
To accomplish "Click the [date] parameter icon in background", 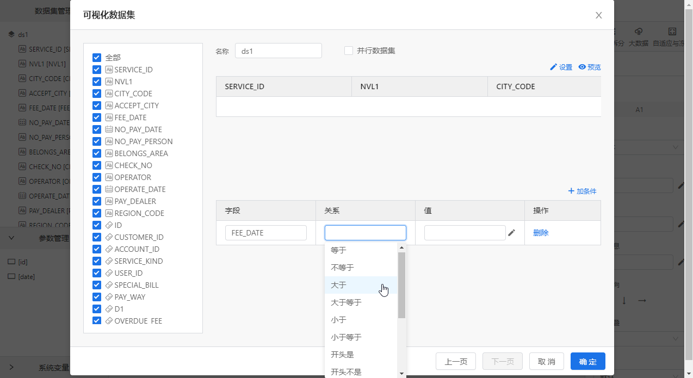I will [11, 276].
